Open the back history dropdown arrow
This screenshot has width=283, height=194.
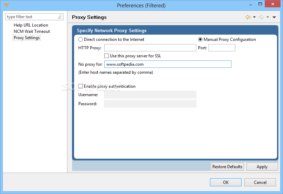click(x=254, y=17)
